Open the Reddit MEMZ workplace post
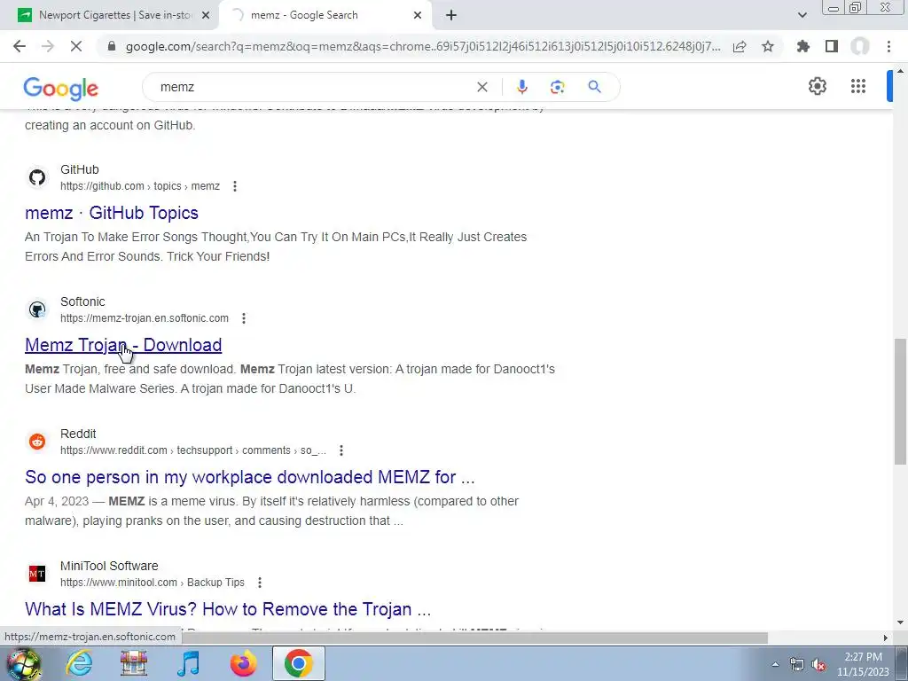Viewport: 908px width, 681px height. click(x=249, y=476)
